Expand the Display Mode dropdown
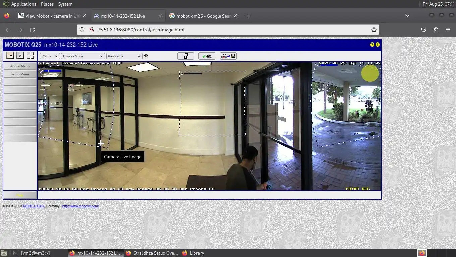Screen dimensions: 456x257 tap(83, 56)
